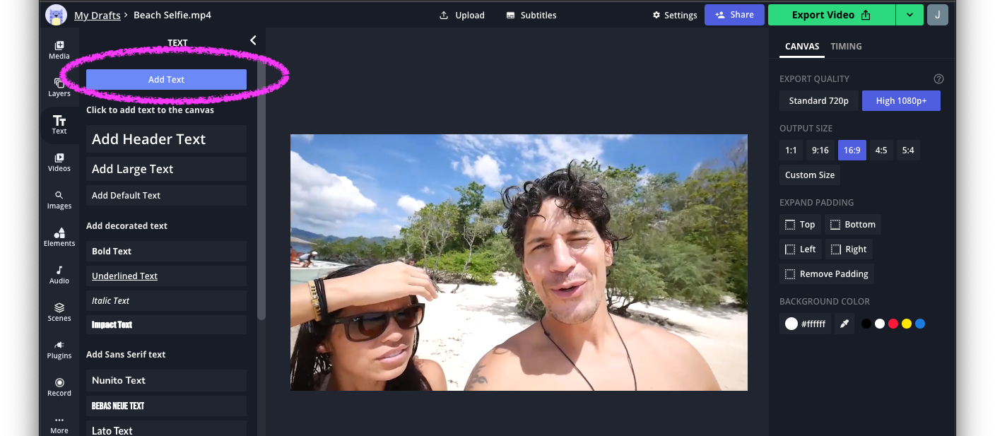The image size is (995, 436).
Task: Set output size to 9:16
Action: coord(820,151)
